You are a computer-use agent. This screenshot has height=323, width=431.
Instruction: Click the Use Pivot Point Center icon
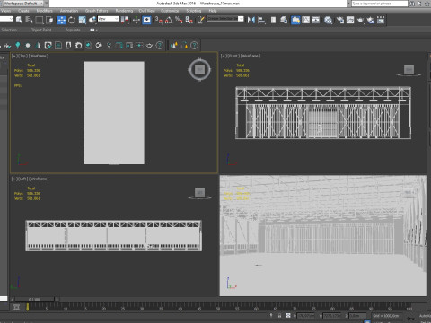125,20
